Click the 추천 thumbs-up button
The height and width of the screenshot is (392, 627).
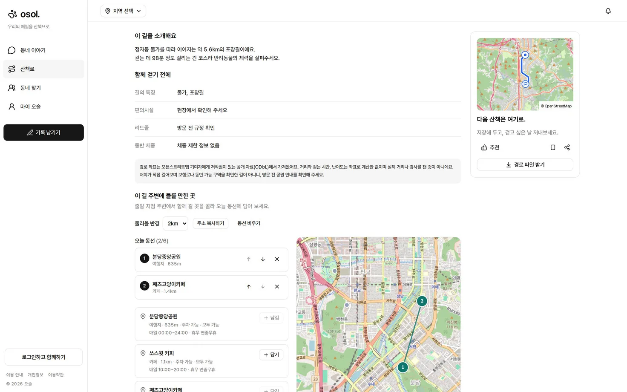pyautogui.click(x=490, y=147)
